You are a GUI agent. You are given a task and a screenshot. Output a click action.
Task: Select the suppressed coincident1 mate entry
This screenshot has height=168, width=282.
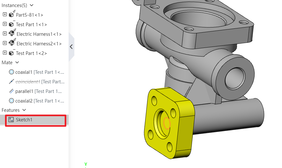tap(40, 81)
